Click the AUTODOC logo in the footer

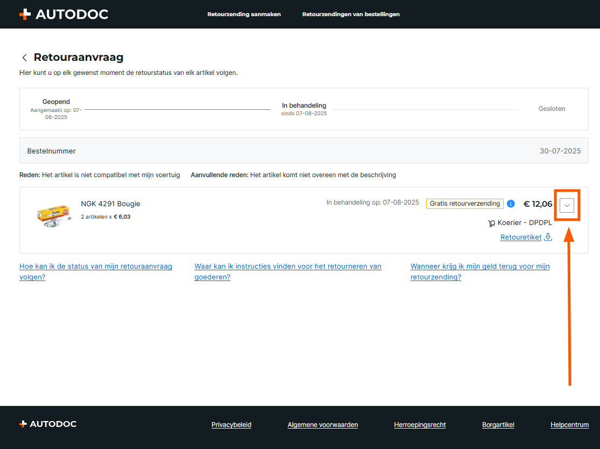coord(48,424)
